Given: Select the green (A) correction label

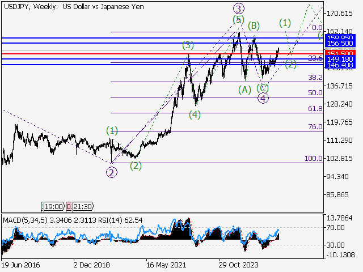Looking at the screenshot, I should tap(244, 90).
